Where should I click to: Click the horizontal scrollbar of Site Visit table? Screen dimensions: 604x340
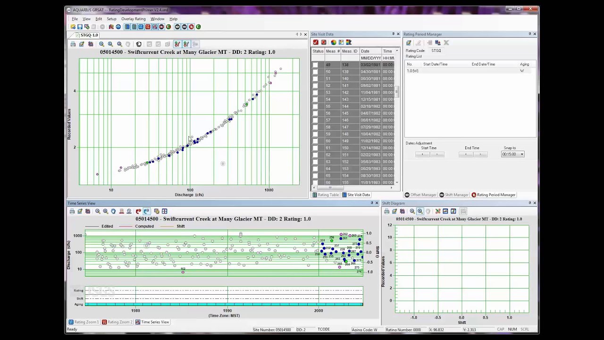[352, 187]
